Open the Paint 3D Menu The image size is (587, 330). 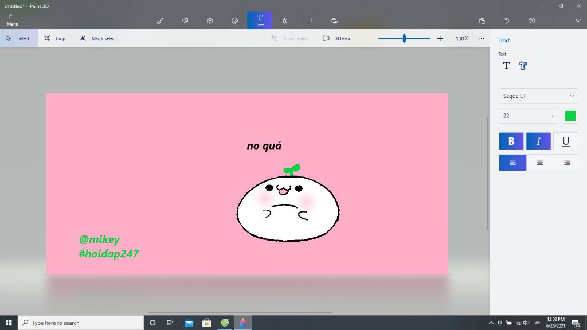click(11, 20)
